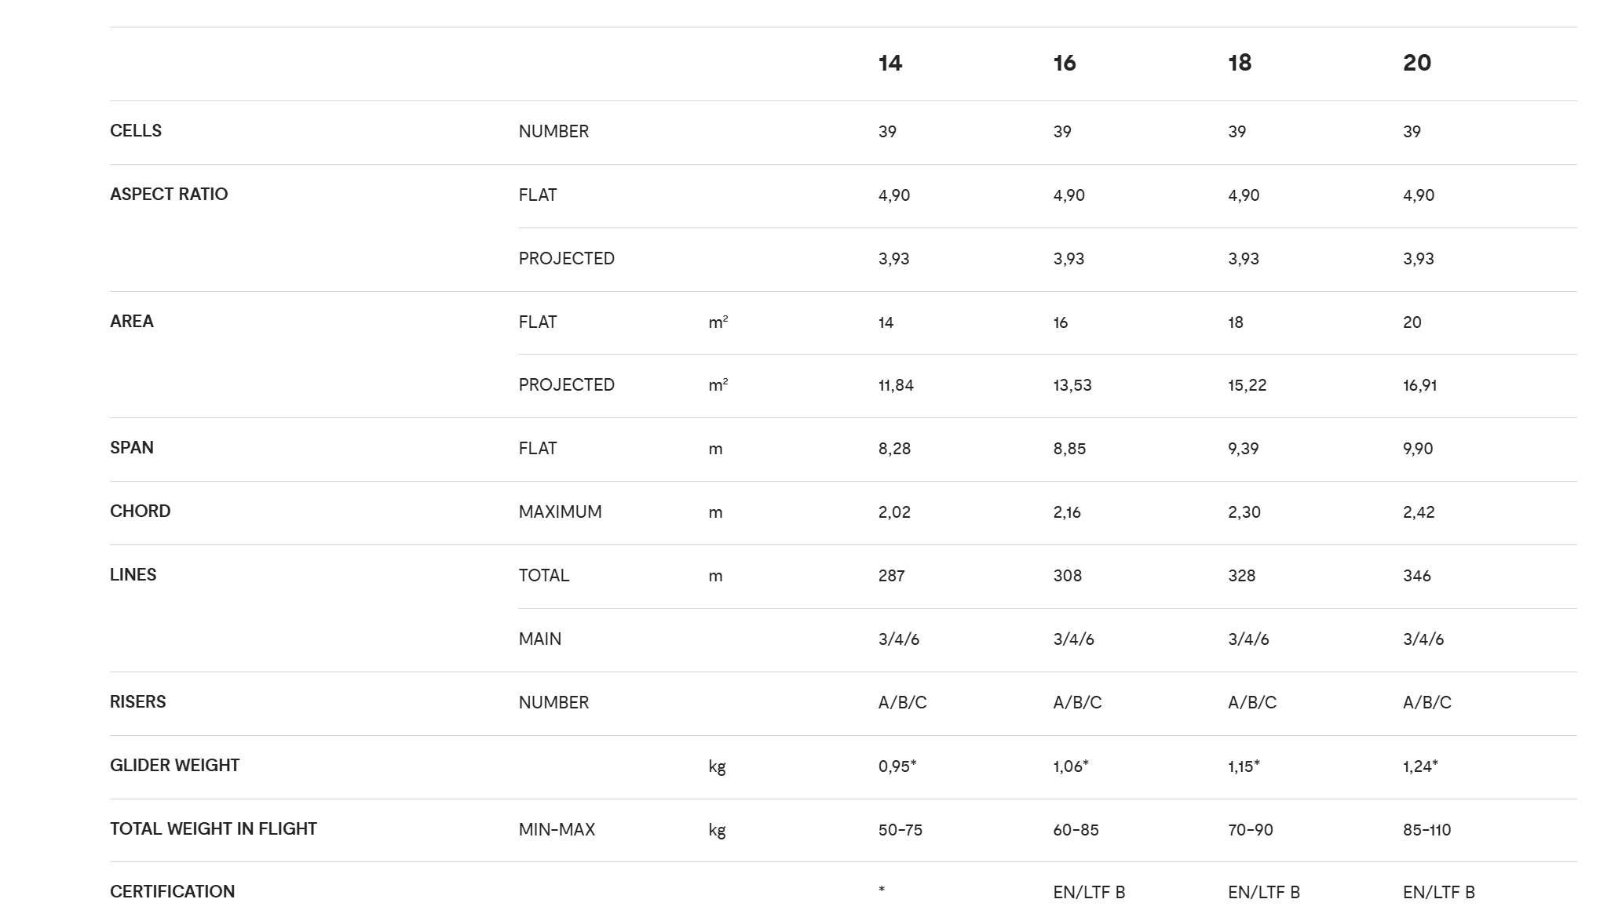This screenshot has width=1600, height=921.
Task: Click the GLIDER WEIGHT row label
Action: 175,766
